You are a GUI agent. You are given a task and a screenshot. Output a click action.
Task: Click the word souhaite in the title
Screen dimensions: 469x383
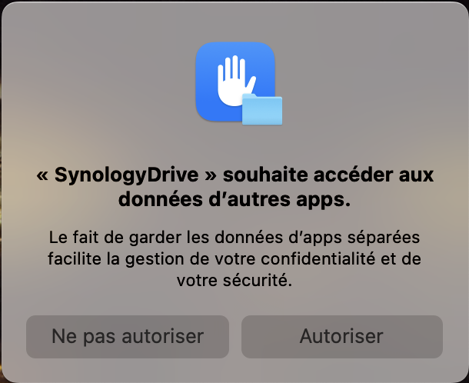click(x=265, y=175)
